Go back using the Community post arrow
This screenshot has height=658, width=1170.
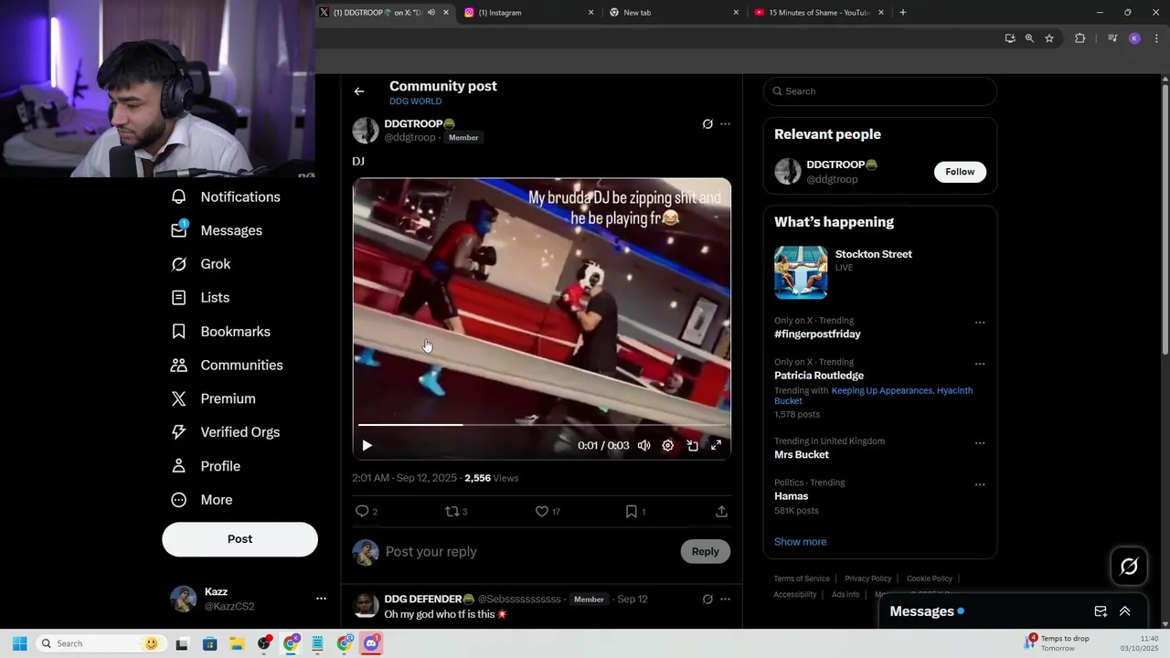[x=359, y=91]
